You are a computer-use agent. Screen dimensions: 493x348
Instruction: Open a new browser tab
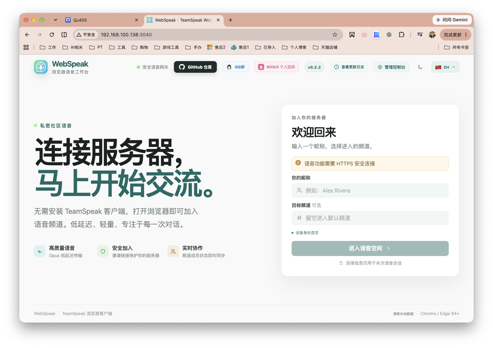tap(231, 20)
